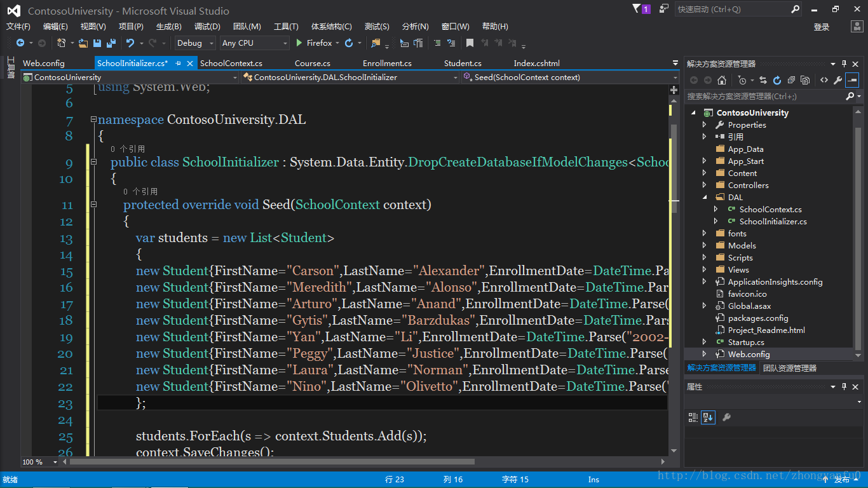Open the 调试(D) menu
This screenshot has width=868, height=488.
[x=207, y=26]
